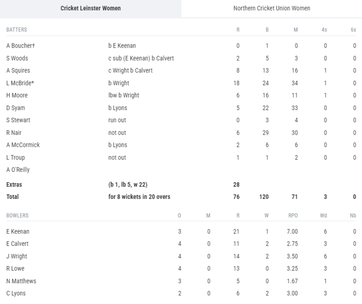Select batter A Squires

(17, 71)
